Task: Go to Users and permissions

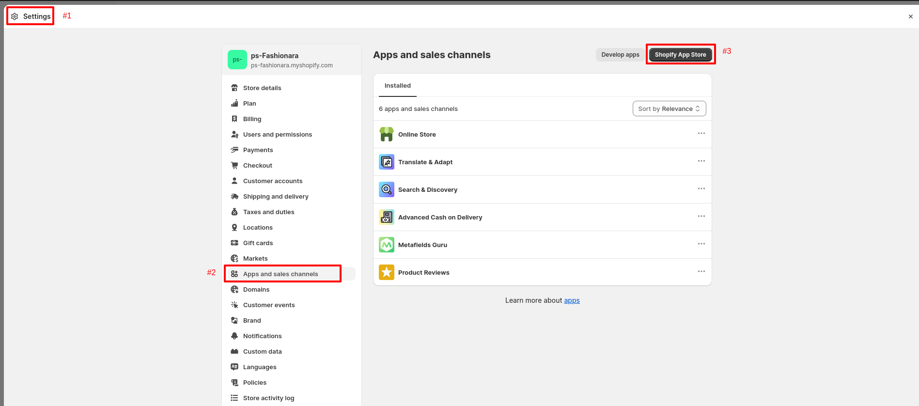Action: tap(292, 134)
